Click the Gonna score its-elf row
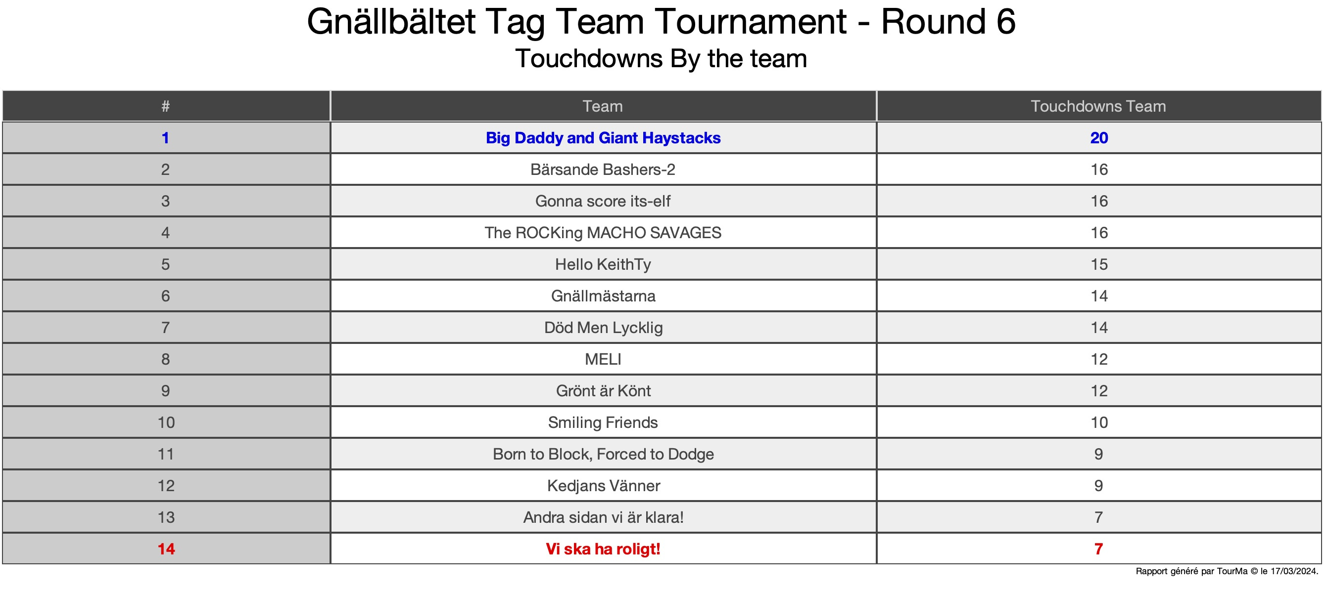Viewport: 1328px width, 589px height. pyautogui.click(x=603, y=201)
